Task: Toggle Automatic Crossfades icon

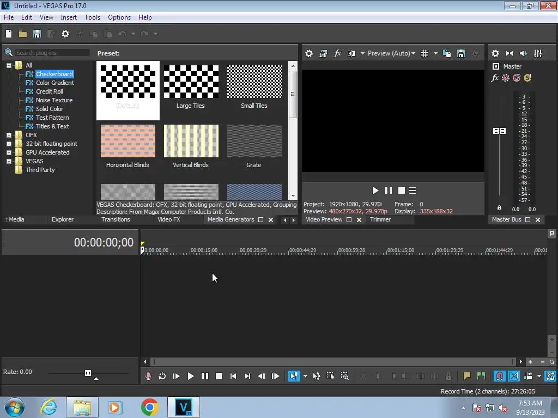Action: 514,376
